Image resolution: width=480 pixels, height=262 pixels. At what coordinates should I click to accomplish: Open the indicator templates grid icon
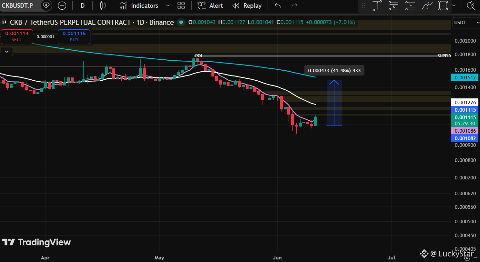coord(181,5)
